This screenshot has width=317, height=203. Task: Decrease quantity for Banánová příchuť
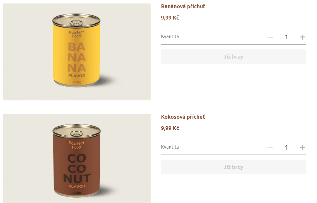click(270, 37)
